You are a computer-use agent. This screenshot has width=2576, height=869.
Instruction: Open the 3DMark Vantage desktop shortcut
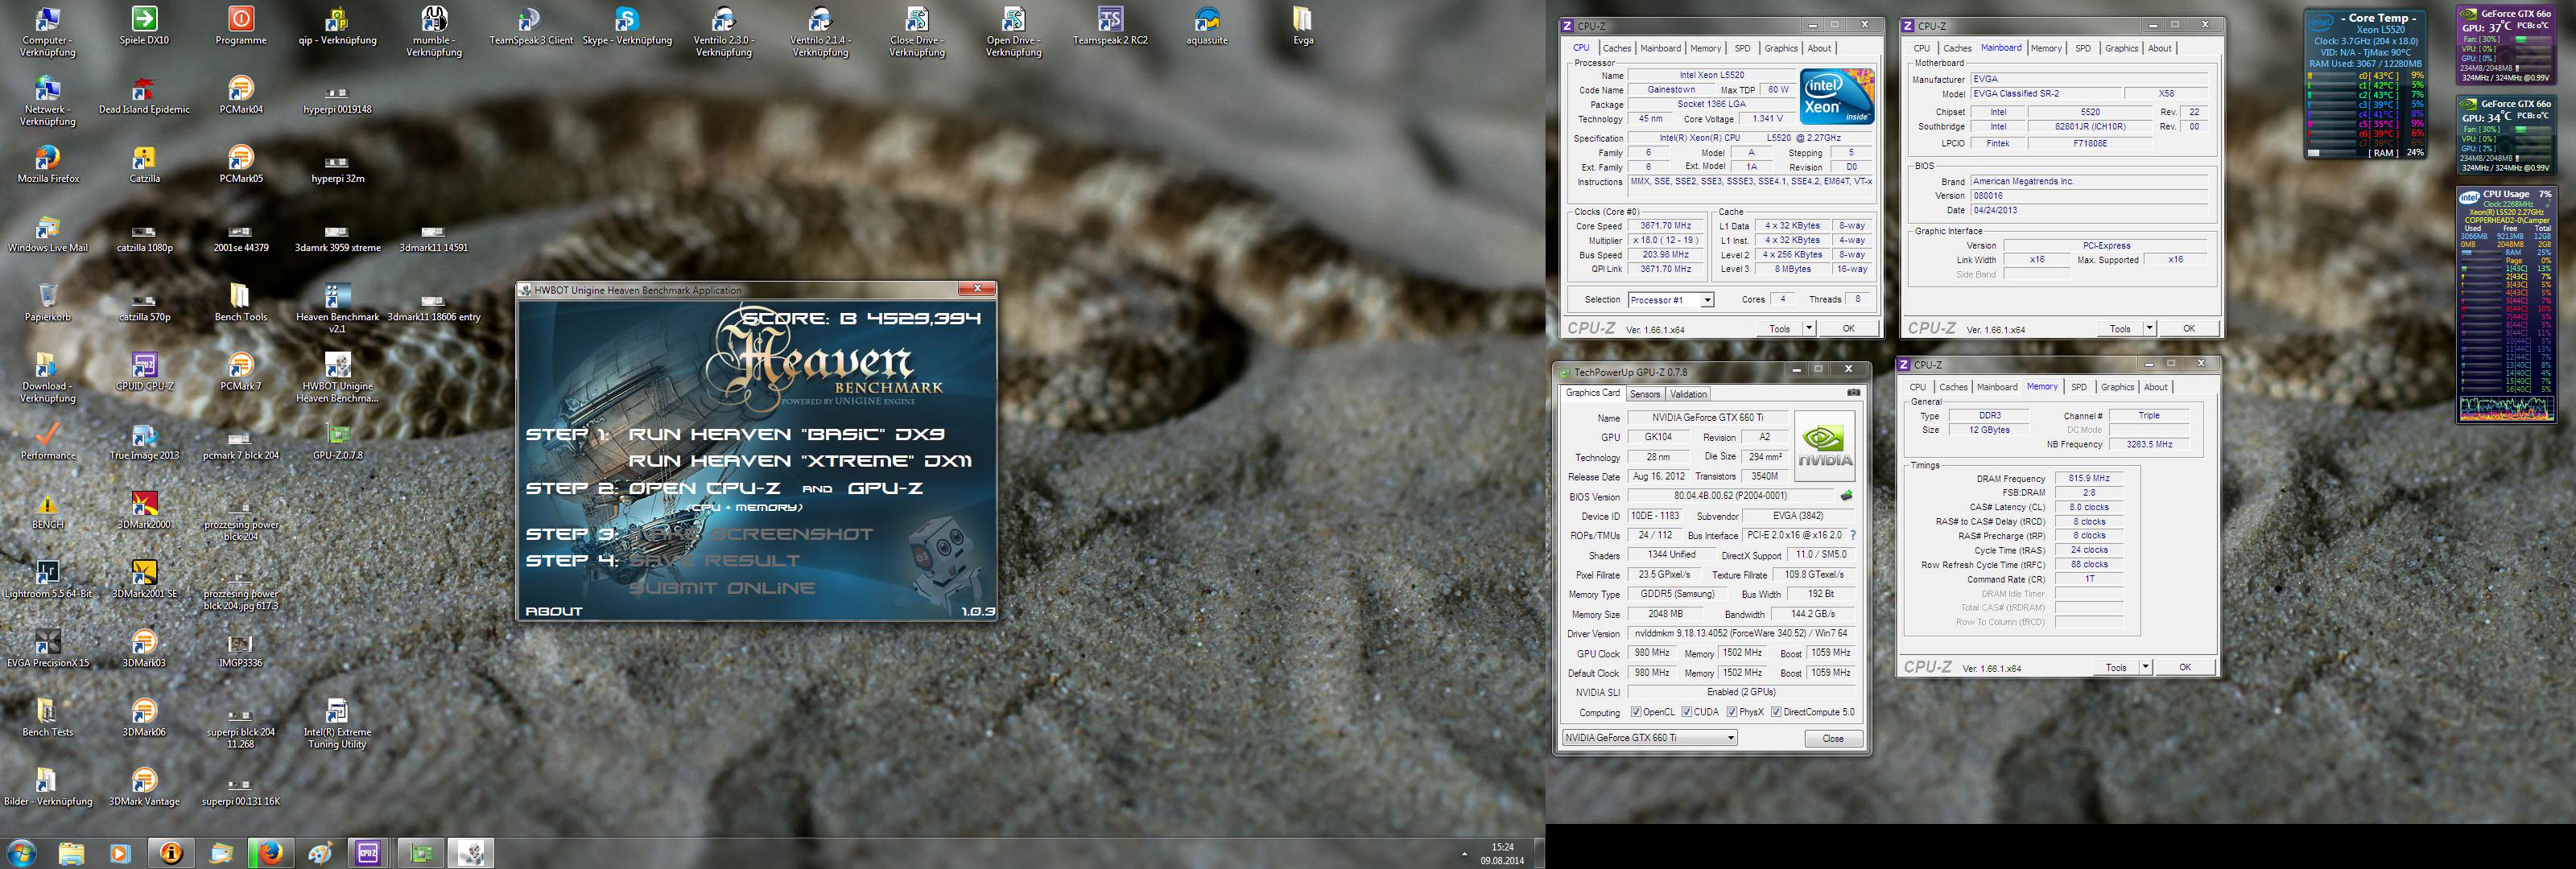(x=144, y=786)
